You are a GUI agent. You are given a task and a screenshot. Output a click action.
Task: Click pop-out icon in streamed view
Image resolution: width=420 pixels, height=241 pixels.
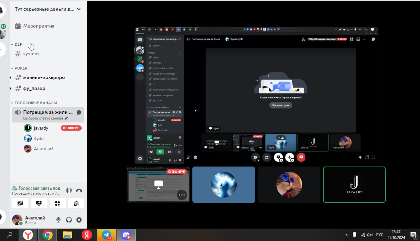[x=367, y=157]
